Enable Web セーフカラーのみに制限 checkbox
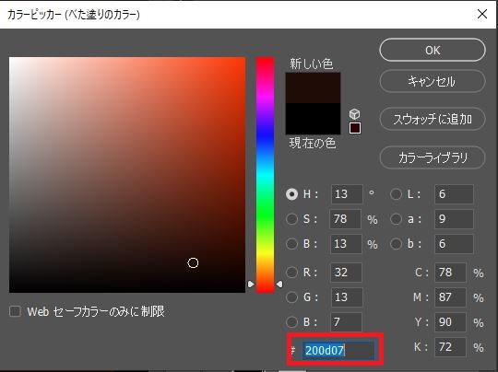The height and width of the screenshot is (372, 498). (x=15, y=311)
